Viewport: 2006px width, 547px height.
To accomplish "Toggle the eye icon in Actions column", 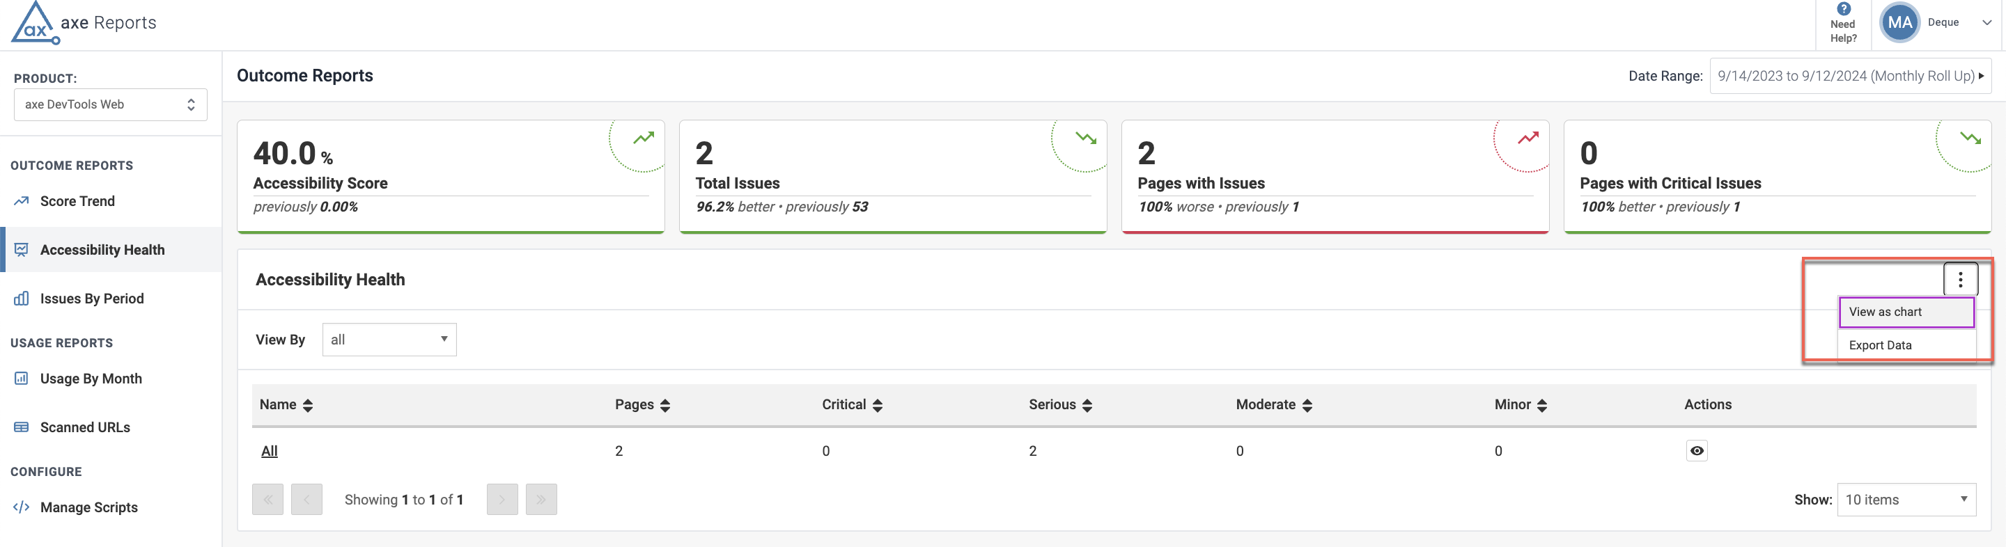I will tap(1696, 450).
